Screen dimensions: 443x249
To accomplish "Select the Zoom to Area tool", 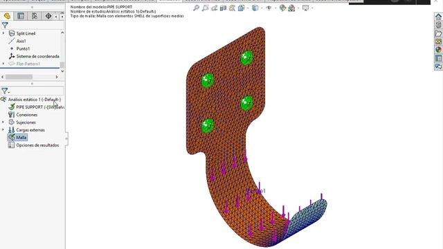I will (x=206, y=8).
